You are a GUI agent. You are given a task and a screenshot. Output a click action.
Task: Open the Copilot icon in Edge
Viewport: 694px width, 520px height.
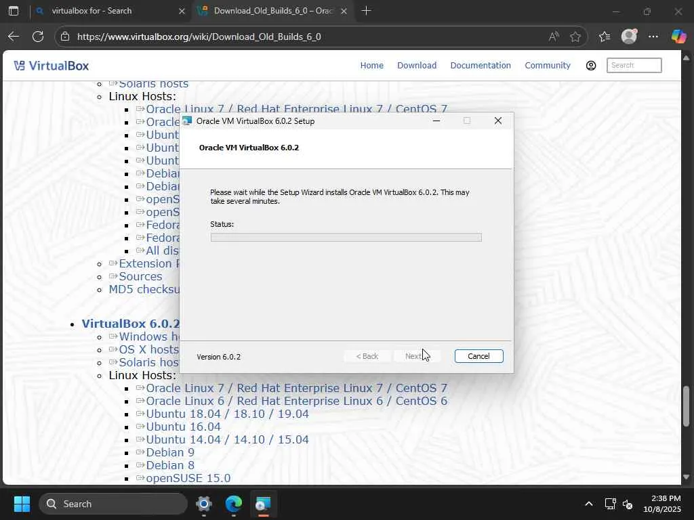tap(678, 37)
